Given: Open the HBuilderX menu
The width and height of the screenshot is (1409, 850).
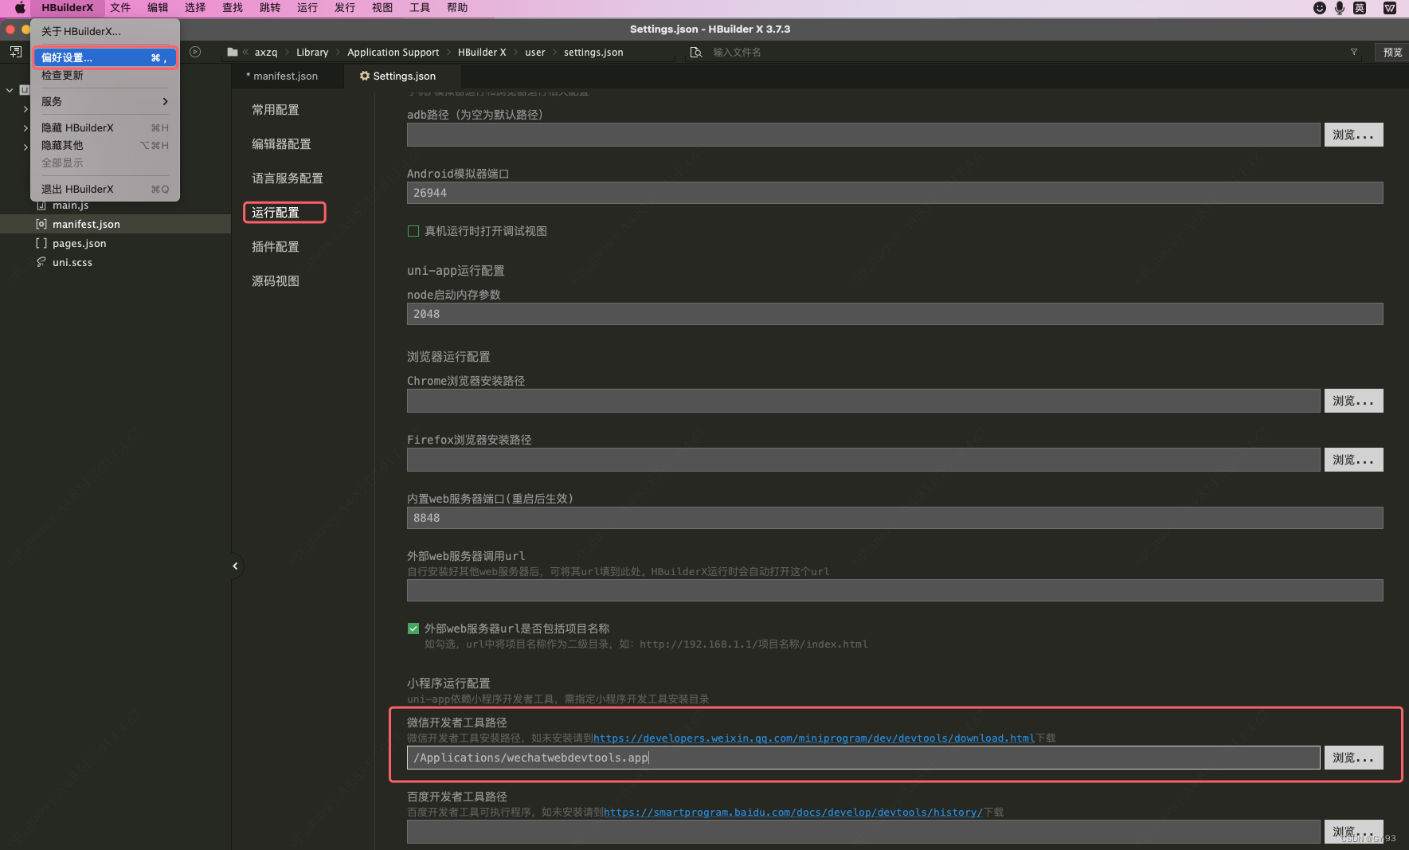Looking at the screenshot, I should click(67, 8).
